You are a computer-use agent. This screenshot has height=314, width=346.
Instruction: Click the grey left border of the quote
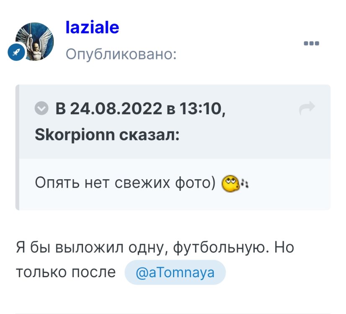(17, 147)
